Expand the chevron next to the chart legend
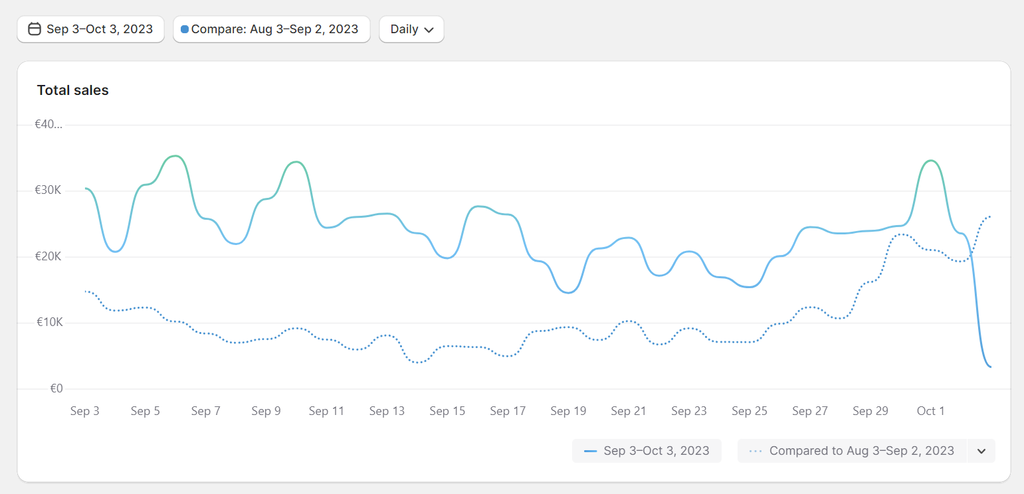 (981, 450)
